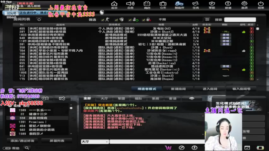Toggle the locked room filter checkbox

pyautogui.click(x=144, y=20)
